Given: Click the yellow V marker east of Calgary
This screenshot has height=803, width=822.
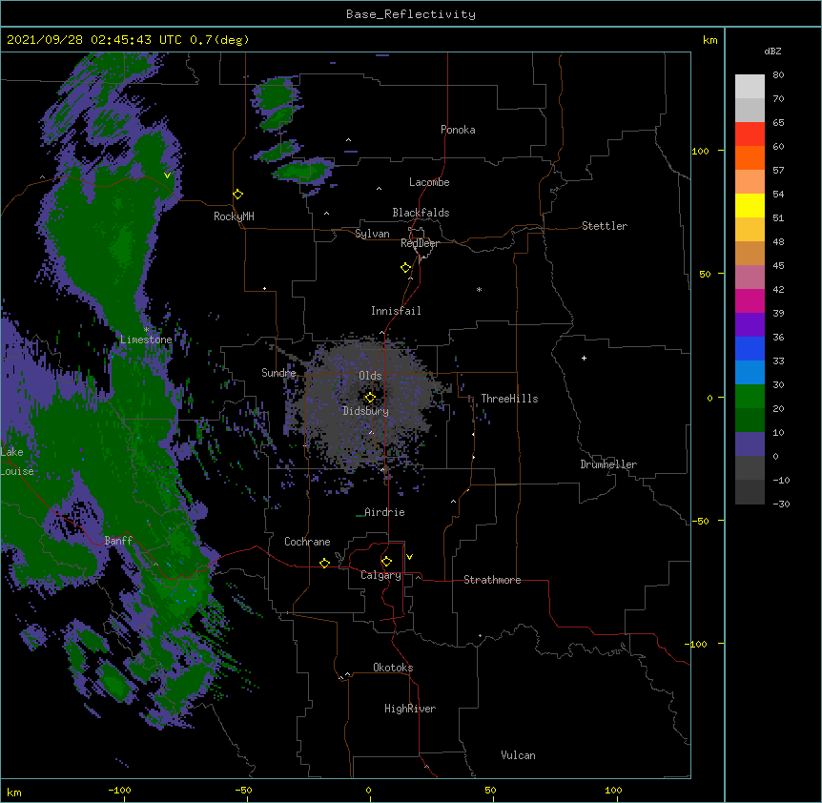Looking at the screenshot, I should tap(409, 557).
